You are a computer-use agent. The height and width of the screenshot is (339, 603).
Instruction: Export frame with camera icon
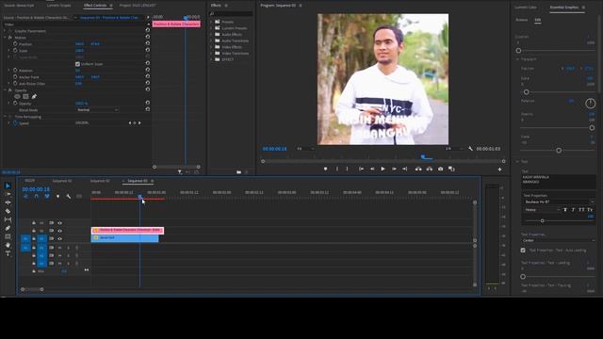coord(440,169)
